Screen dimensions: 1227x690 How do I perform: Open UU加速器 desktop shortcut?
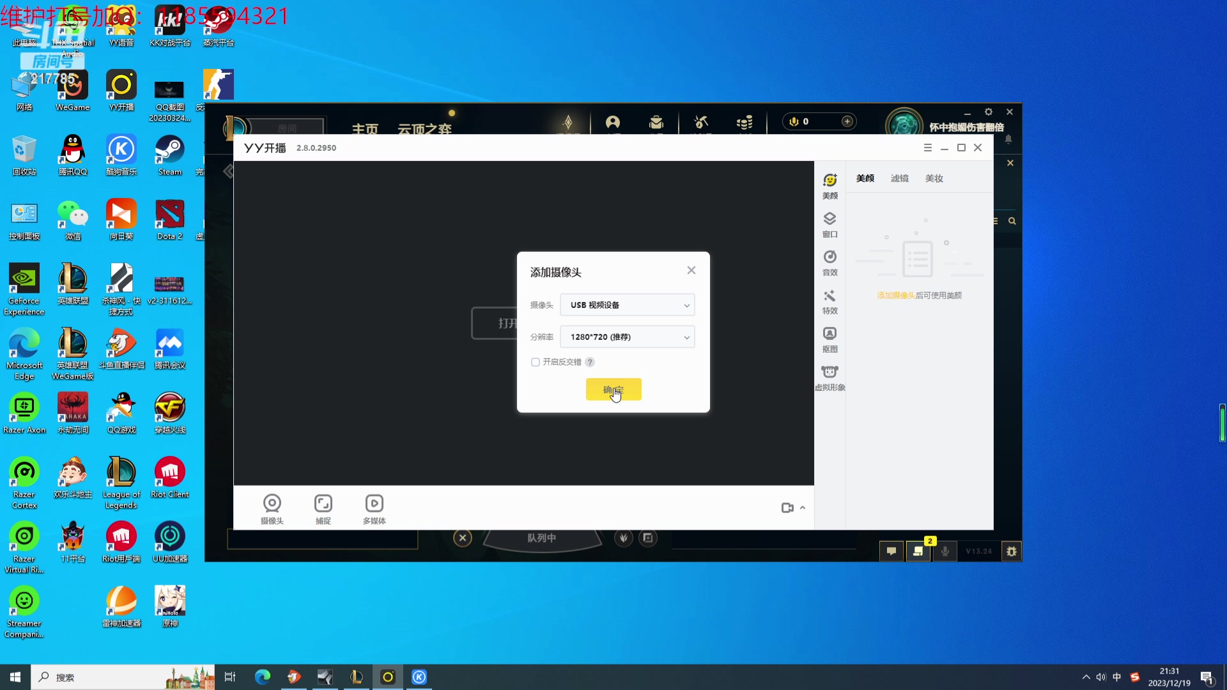click(x=170, y=542)
